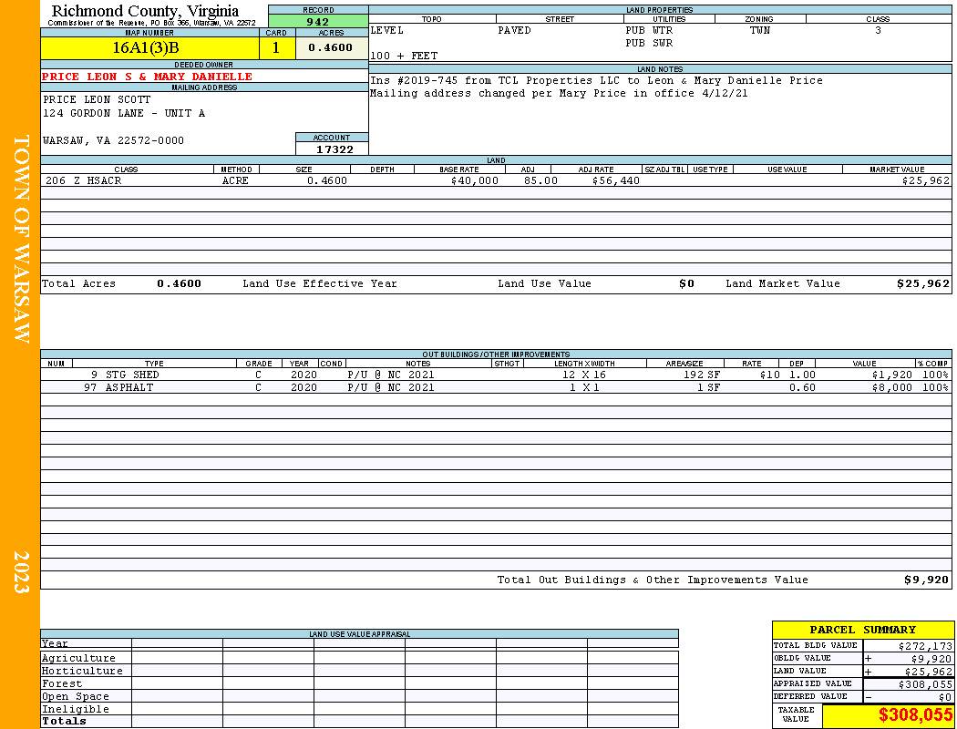Click ASPHALT row note P/U @ NC 2021
The width and height of the screenshot is (957, 729).
[391, 387]
